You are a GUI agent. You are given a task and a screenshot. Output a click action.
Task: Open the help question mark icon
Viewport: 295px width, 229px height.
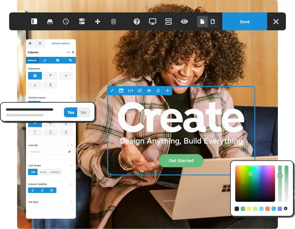[137, 21]
